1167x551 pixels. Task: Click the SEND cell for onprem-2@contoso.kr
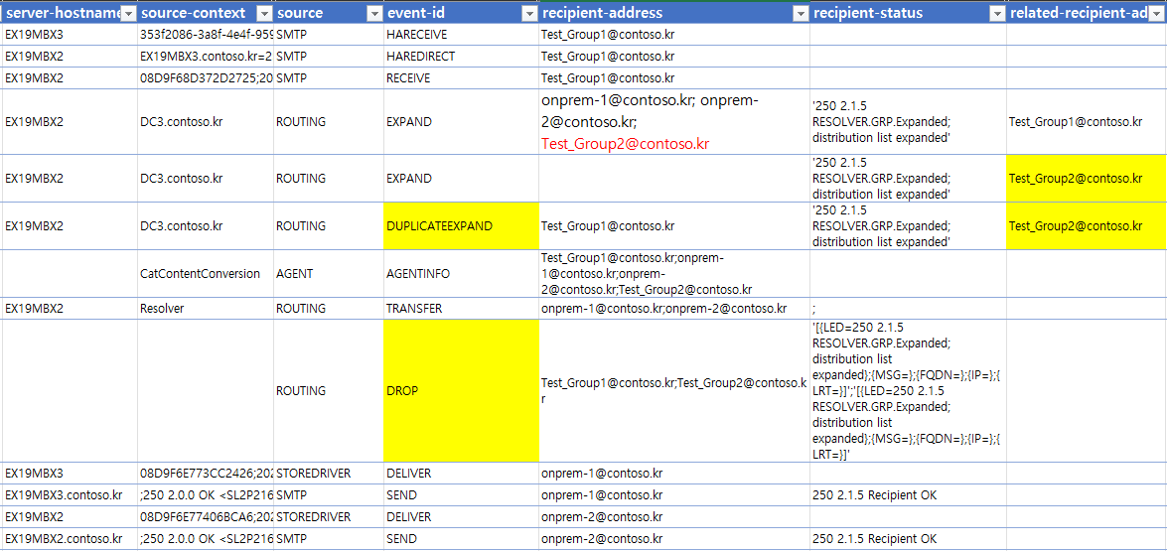462,538
